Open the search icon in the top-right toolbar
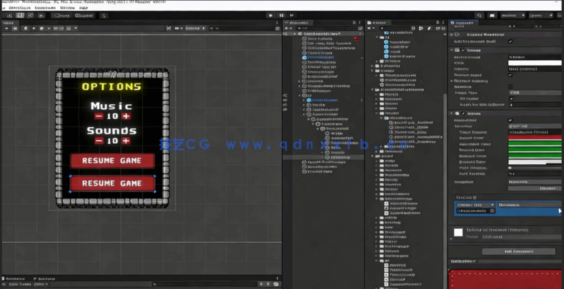The image size is (564, 289). pyautogui.click(x=479, y=15)
